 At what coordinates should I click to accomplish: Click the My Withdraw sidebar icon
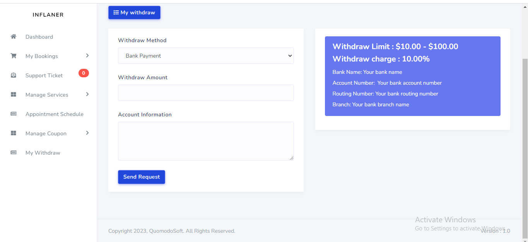coord(14,153)
